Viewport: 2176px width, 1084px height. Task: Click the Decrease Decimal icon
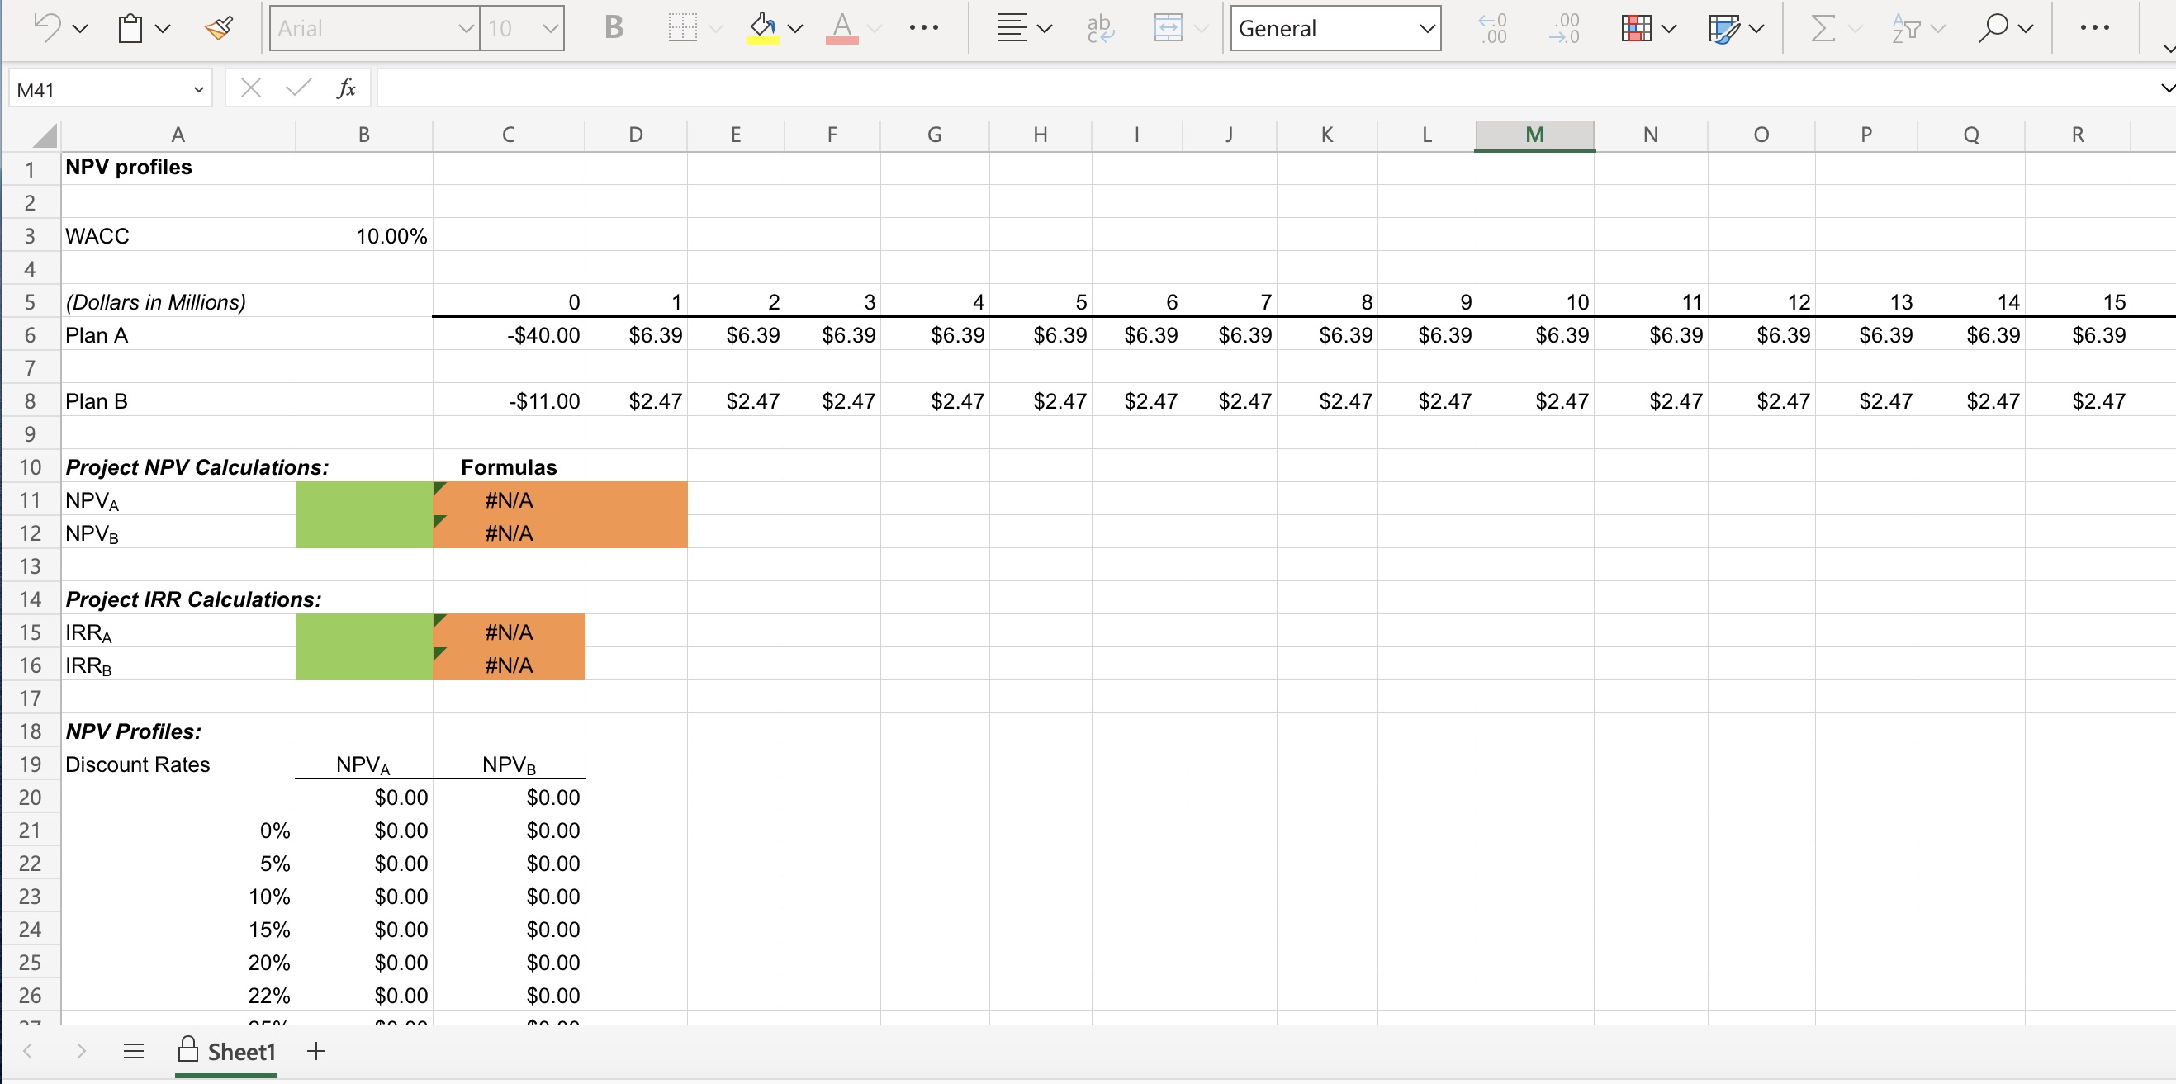click(x=1565, y=28)
